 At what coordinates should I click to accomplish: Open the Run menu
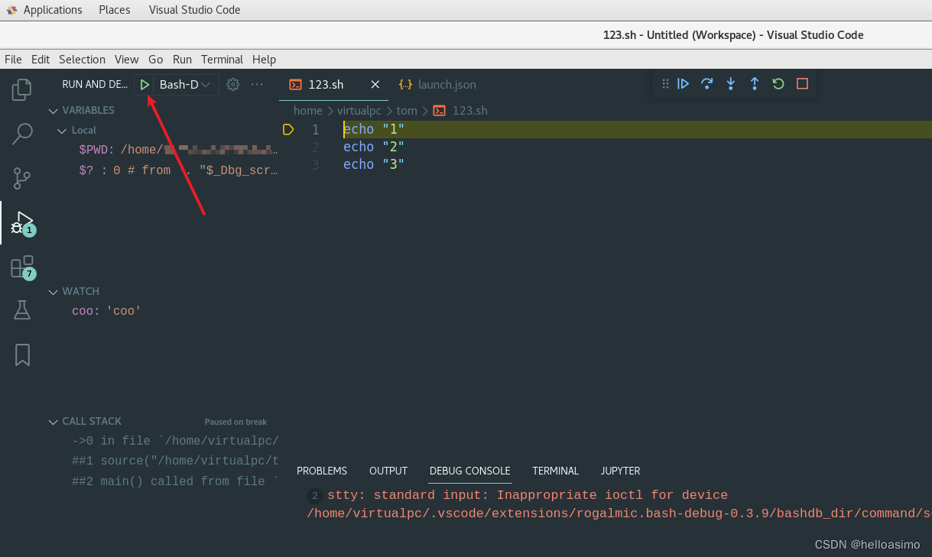(x=182, y=59)
